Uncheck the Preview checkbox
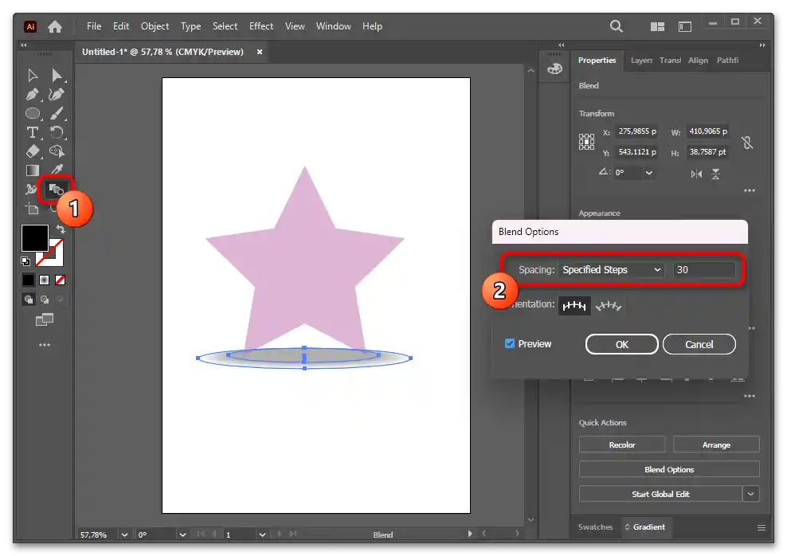787x556 pixels. [510, 344]
